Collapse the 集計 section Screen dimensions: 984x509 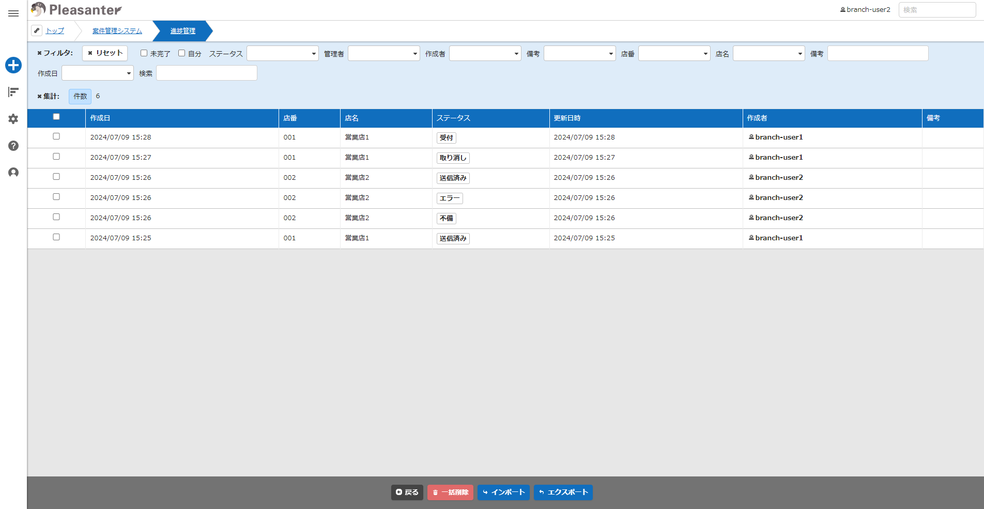click(x=49, y=96)
